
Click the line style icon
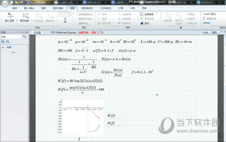(99, 19)
